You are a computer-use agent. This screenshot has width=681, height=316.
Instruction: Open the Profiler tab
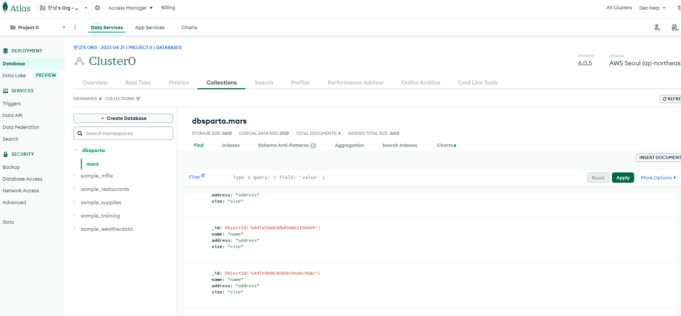(x=300, y=83)
